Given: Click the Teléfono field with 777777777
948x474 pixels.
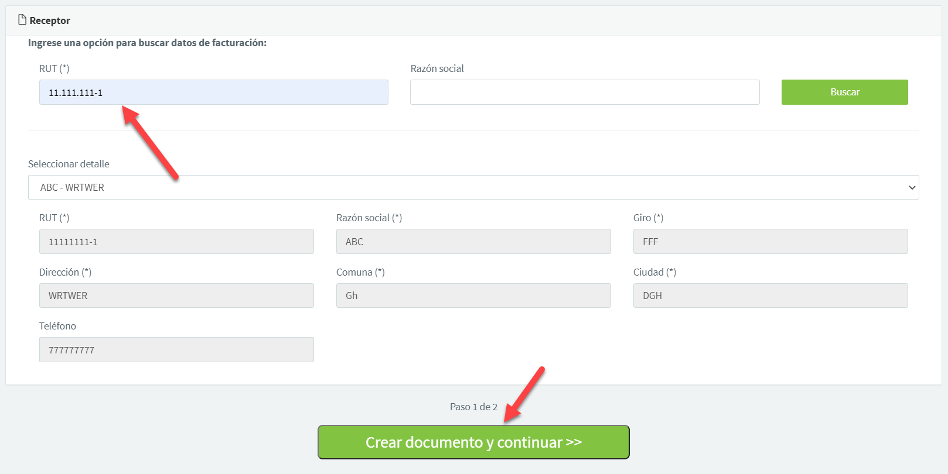Looking at the screenshot, I should tap(176, 350).
